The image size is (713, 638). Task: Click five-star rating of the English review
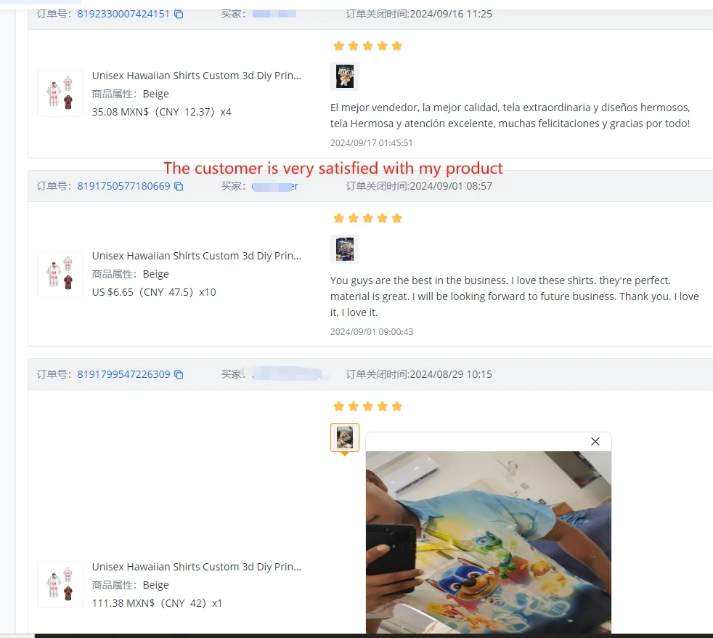[x=367, y=219]
